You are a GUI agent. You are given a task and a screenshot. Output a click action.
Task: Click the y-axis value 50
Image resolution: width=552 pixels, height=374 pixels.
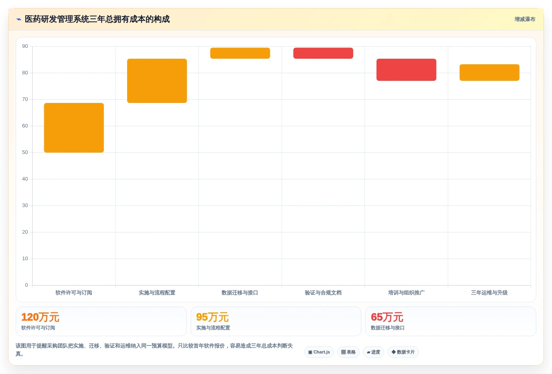(x=25, y=152)
